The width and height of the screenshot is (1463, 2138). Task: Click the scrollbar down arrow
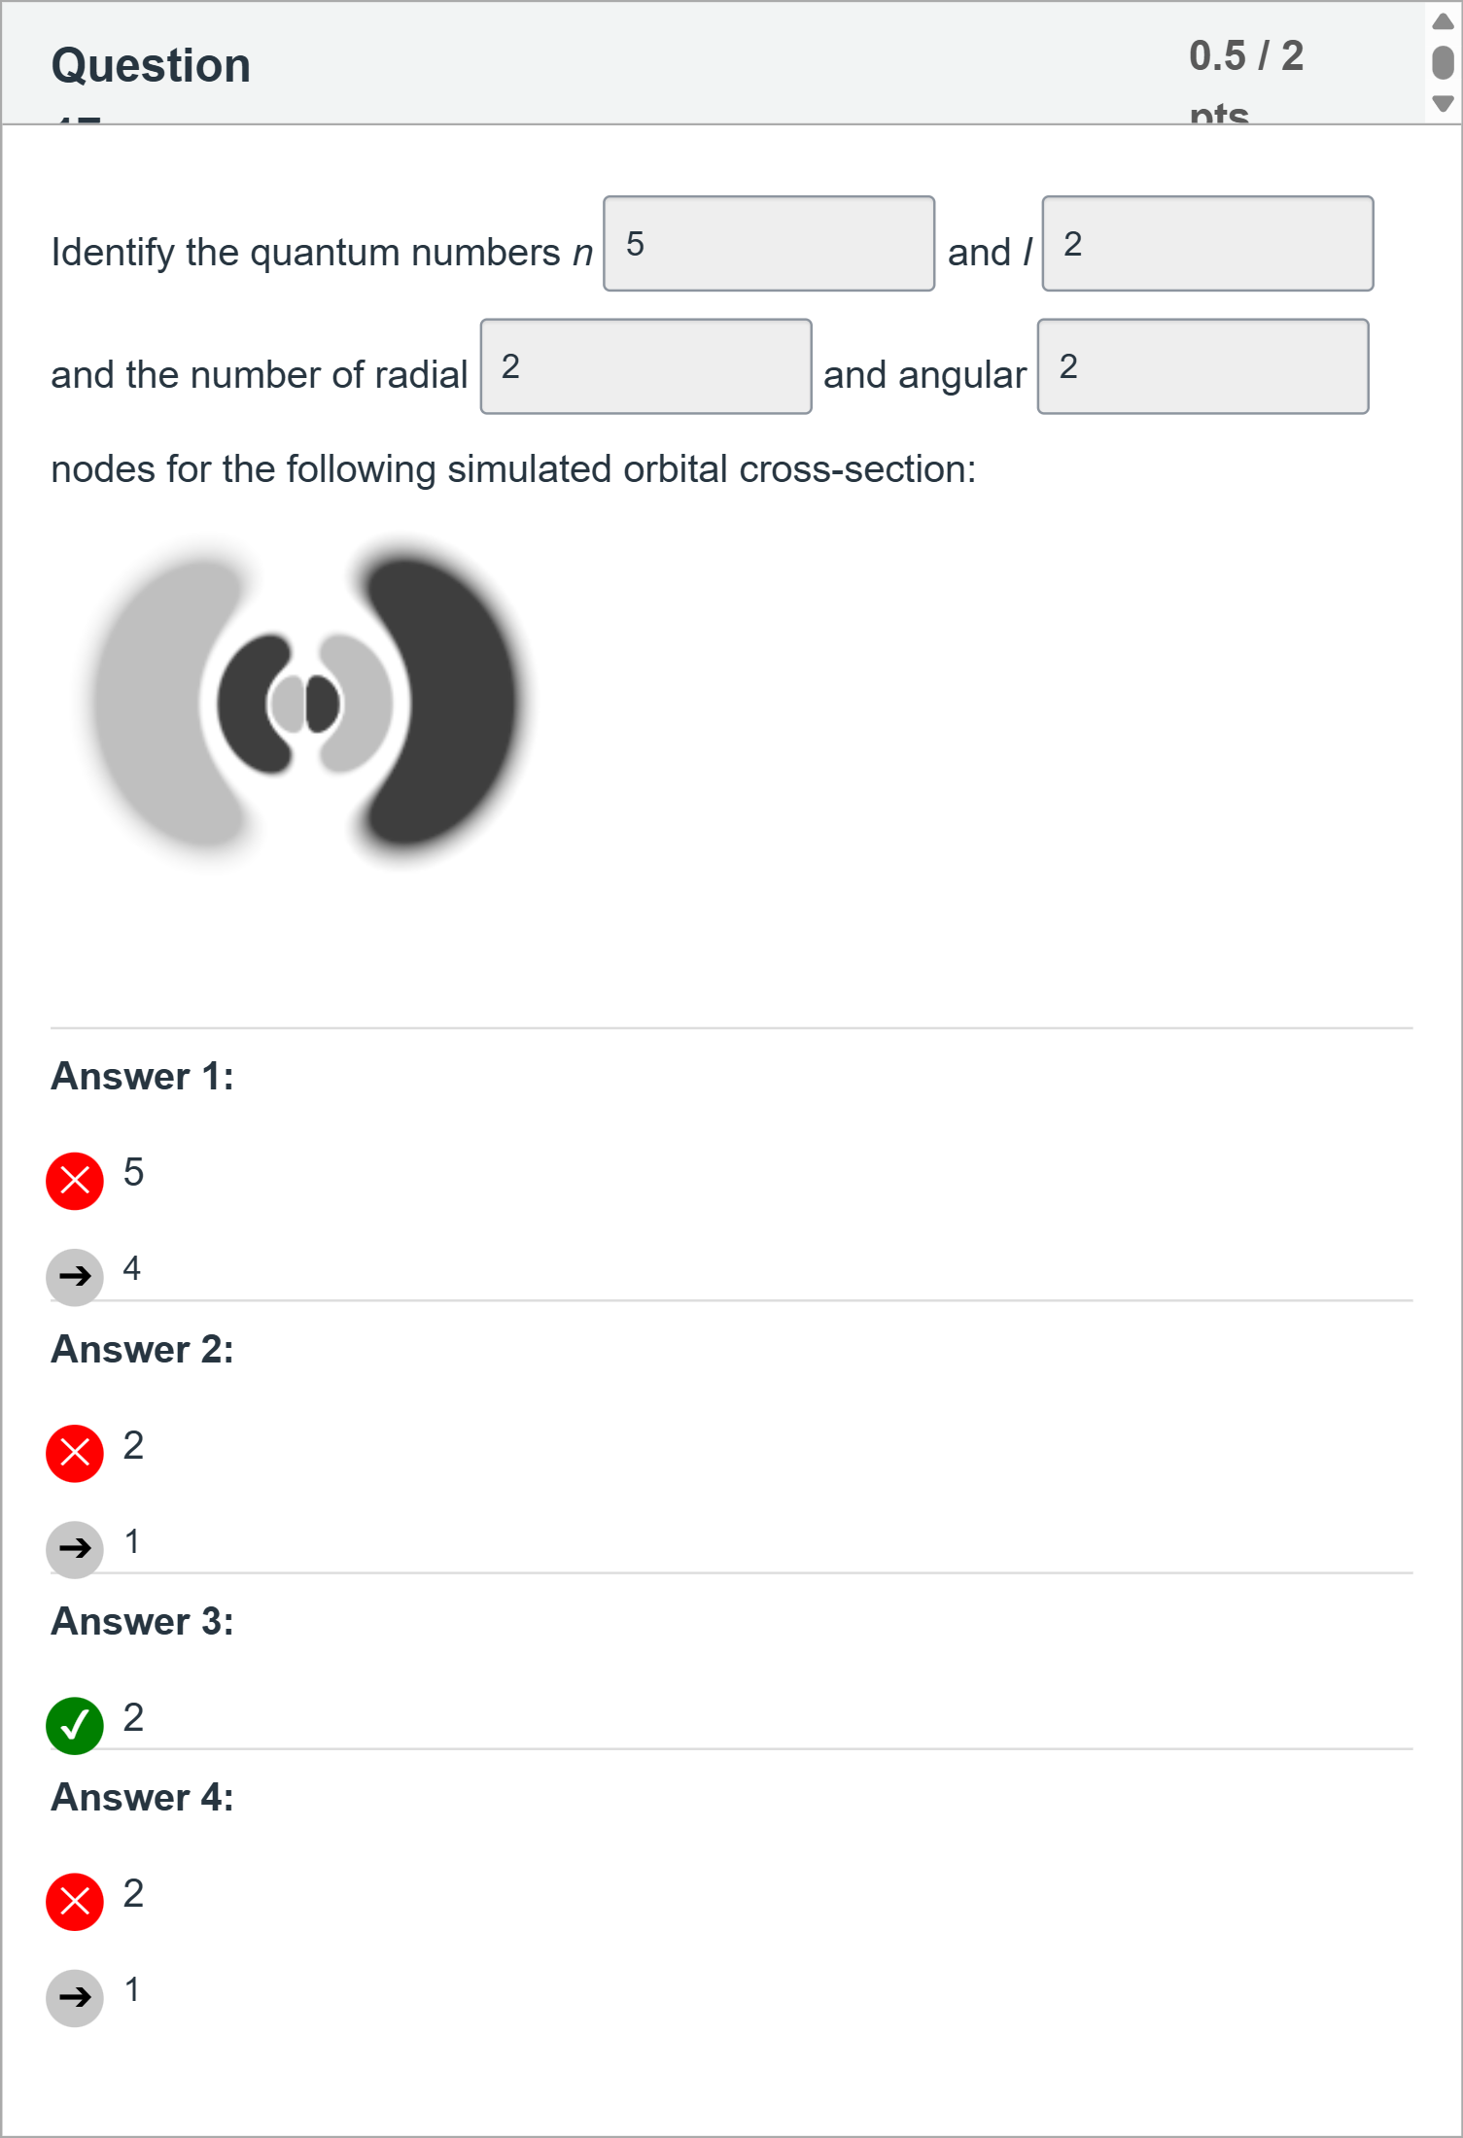[1442, 99]
